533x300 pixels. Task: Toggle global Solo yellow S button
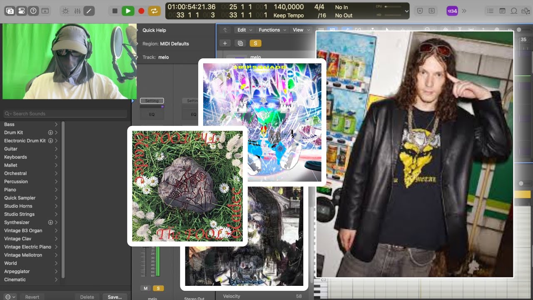point(255,43)
